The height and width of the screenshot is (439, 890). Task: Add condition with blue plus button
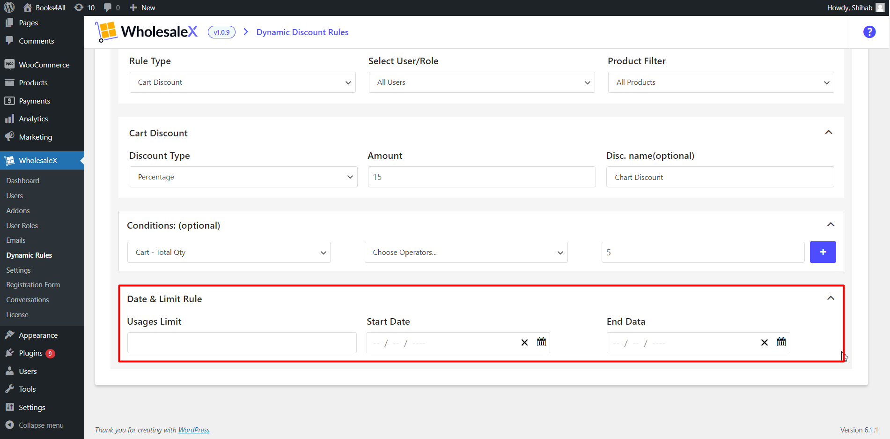823,252
